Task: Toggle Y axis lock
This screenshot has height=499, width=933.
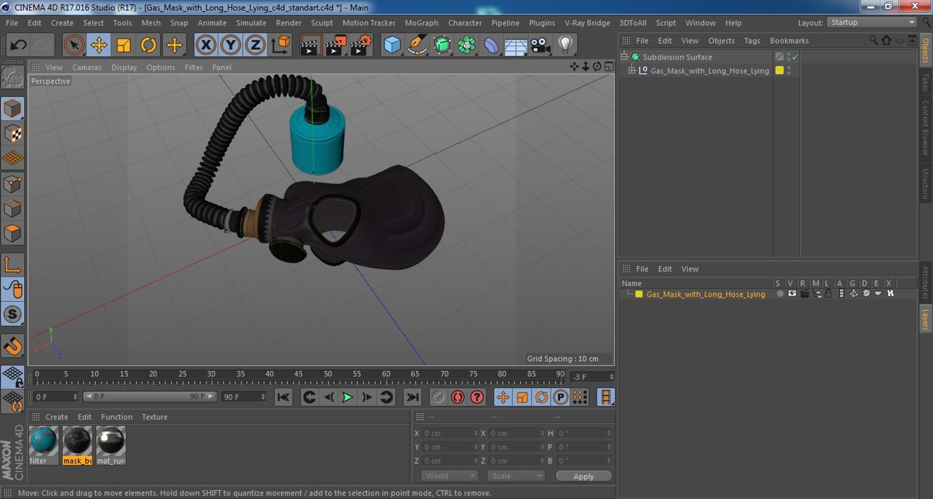Action: coord(231,45)
